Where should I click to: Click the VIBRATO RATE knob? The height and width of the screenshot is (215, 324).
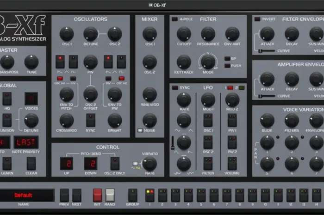[x=150, y=164]
